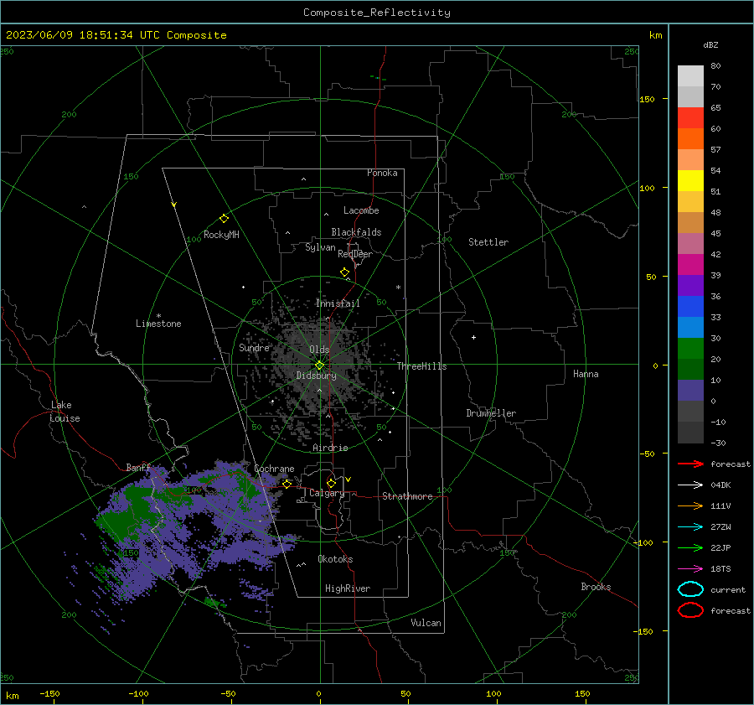Click the dBZ legend heading

710,44
